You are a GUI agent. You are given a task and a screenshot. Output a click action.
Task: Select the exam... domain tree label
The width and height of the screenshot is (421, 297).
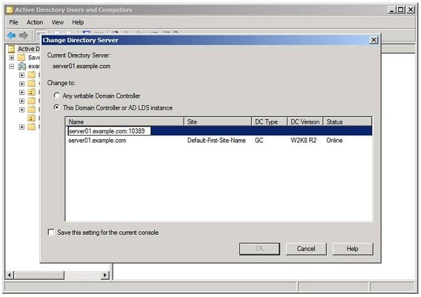pyautogui.click(x=34, y=66)
